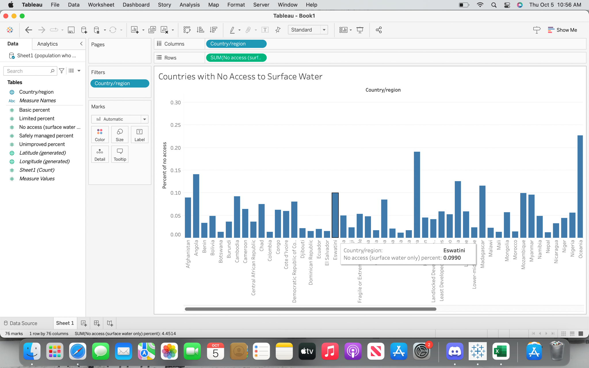Click the Save icon in toolbar
Image resolution: width=589 pixels, height=368 pixels.
click(71, 30)
